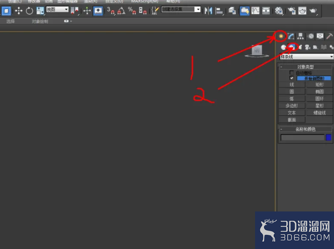Click the ViewCube in the viewport
Screen dimensions: 334x249
pyautogui.click(x=257, y=51)
